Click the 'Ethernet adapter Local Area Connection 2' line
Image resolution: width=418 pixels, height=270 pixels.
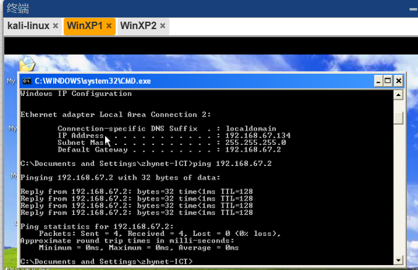point(116,115)
